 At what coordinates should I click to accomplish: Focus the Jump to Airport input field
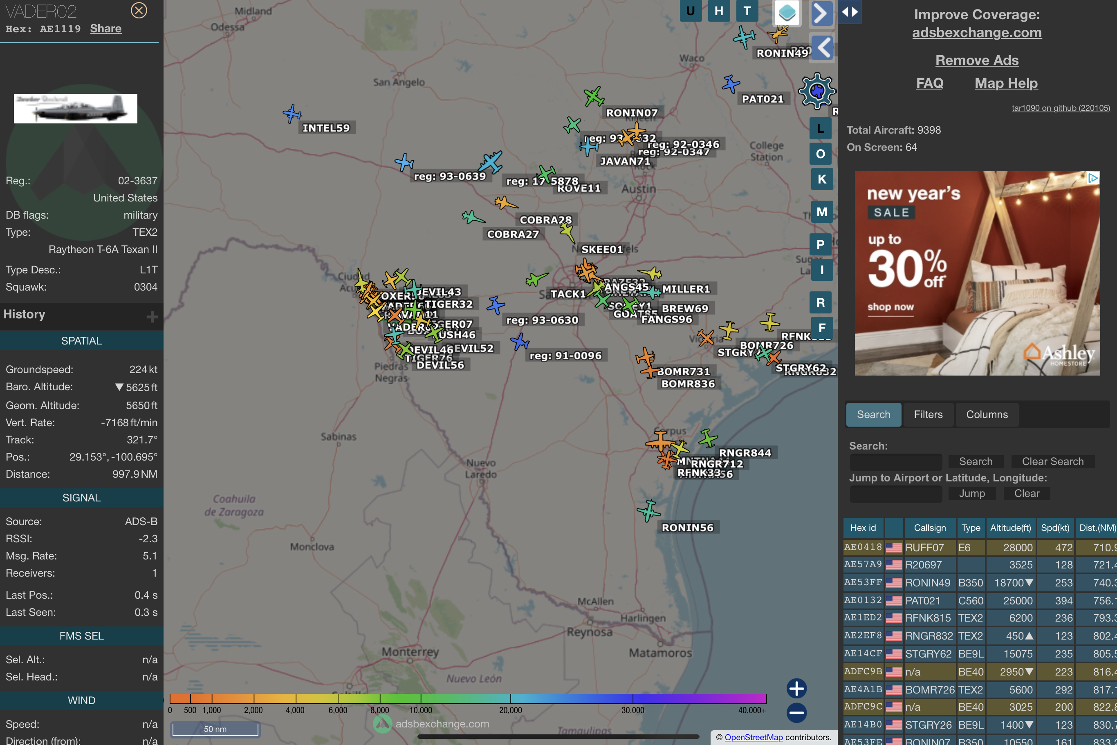tap(895, 494)
